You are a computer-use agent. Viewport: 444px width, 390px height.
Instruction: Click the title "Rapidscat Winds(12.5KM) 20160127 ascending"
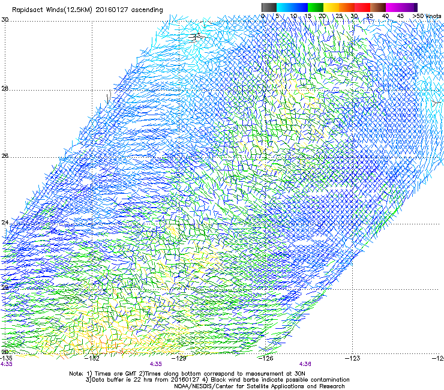pos(88,10)
